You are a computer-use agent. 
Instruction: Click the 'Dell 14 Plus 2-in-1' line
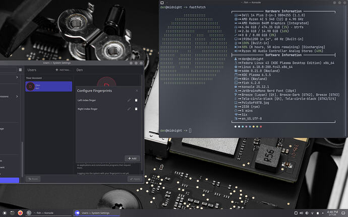(270, 15)
